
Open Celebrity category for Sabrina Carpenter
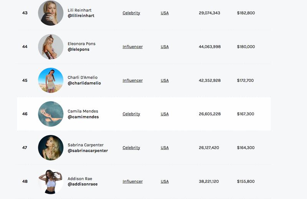[131, 148]
